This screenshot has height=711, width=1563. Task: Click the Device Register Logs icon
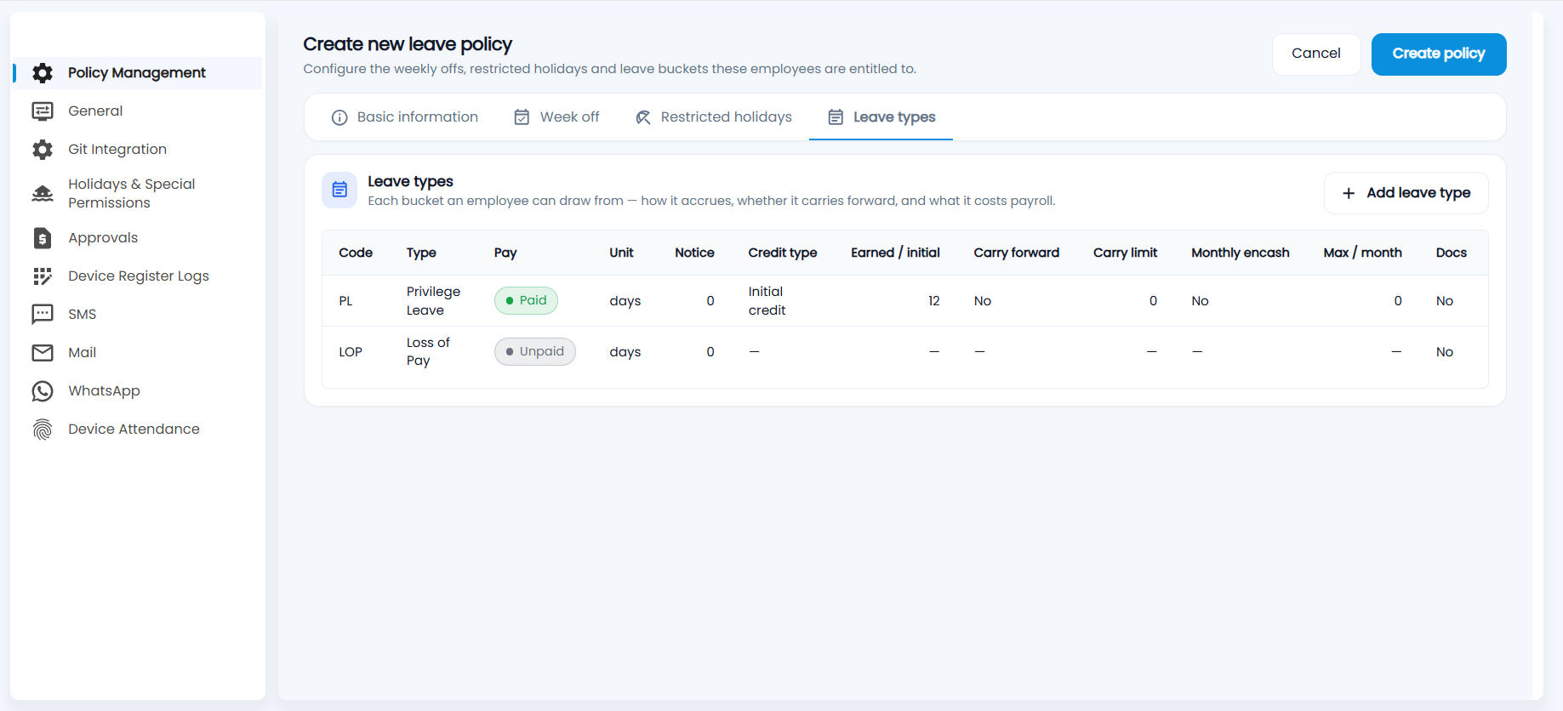43,276
